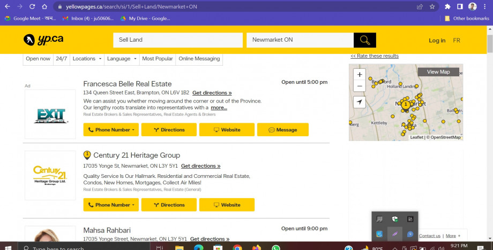Reload the page
This screenshot has width=493, height=250.
[32, 7]
